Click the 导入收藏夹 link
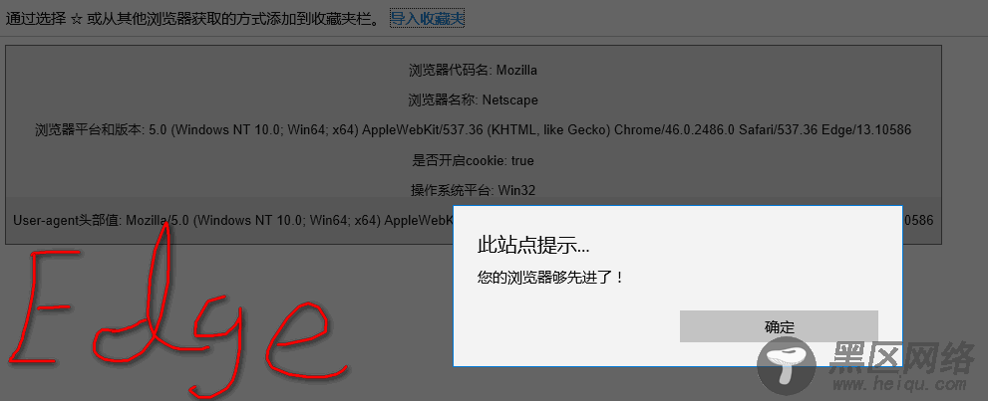Screen dimensions: 988x401 428,19
